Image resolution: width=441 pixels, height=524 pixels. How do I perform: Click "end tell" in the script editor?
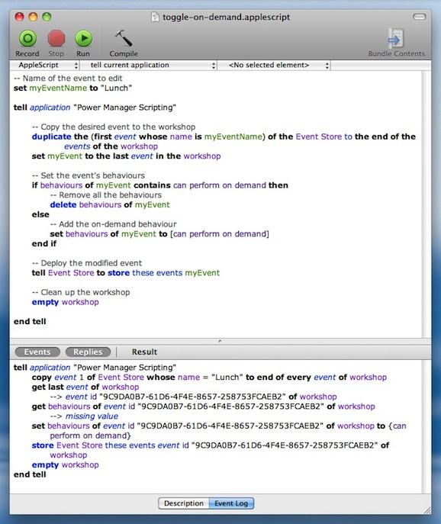[x=30, y=321]
